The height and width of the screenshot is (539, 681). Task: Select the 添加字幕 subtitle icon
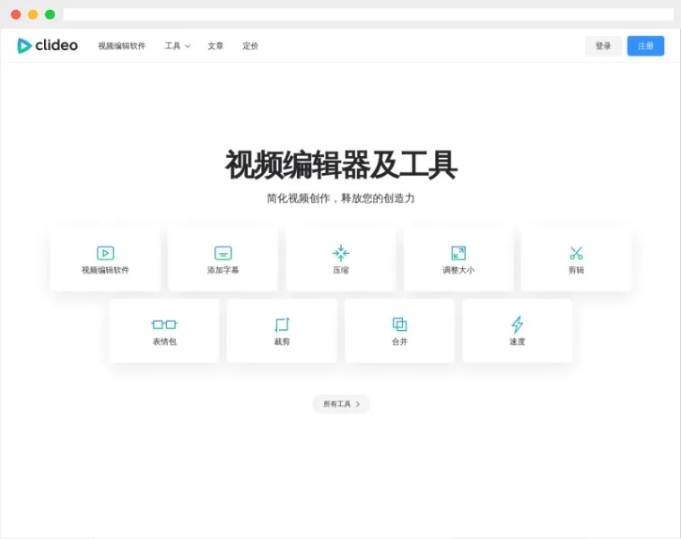223,253
